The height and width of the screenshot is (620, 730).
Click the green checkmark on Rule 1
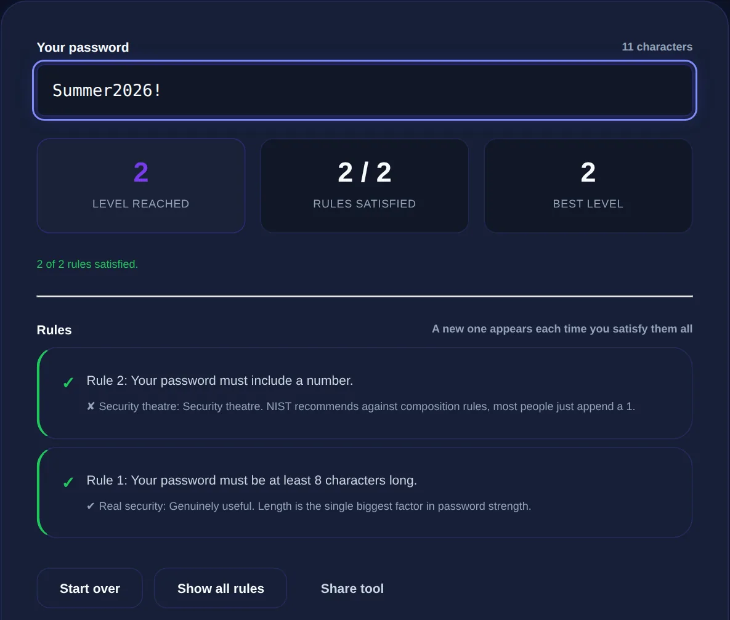[x=68, y=482]
